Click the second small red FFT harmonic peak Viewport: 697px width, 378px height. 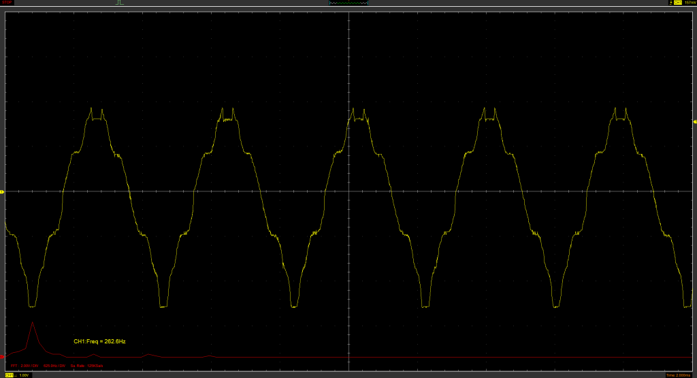[x=149, y=354]
